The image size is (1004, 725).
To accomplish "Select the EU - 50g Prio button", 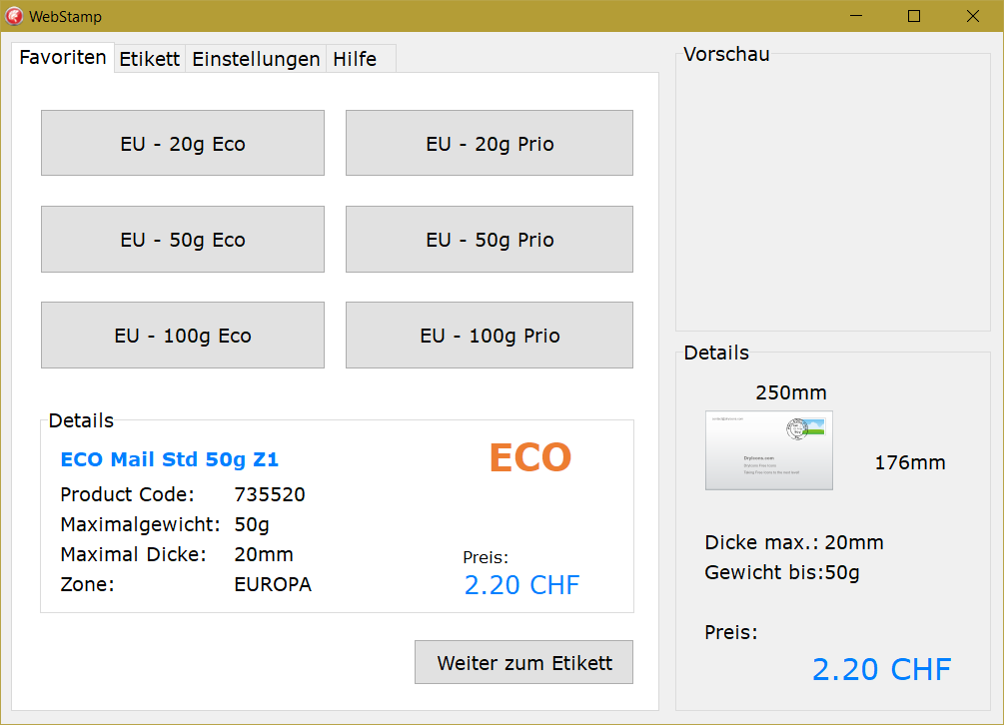I will coord(490,240).
